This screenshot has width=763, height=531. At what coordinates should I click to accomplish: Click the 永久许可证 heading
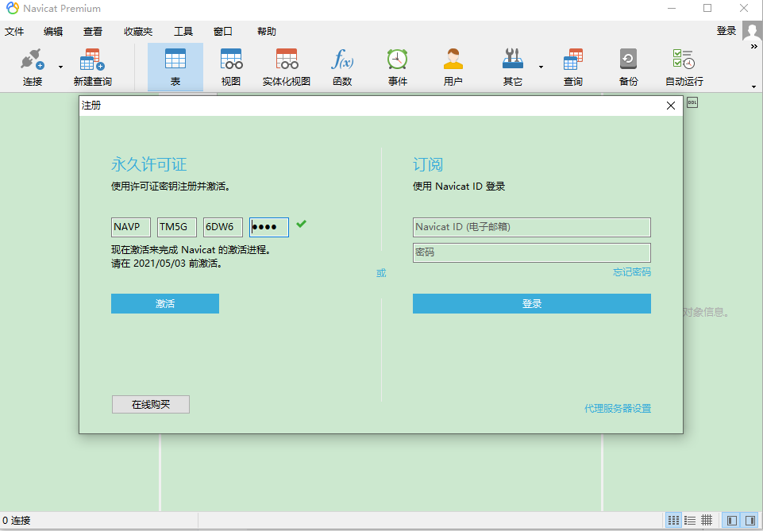tap(149, 164)
